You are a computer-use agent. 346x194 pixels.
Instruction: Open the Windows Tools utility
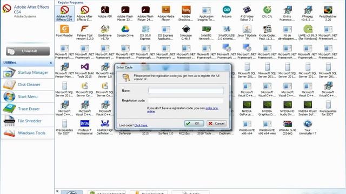[28, 133]
